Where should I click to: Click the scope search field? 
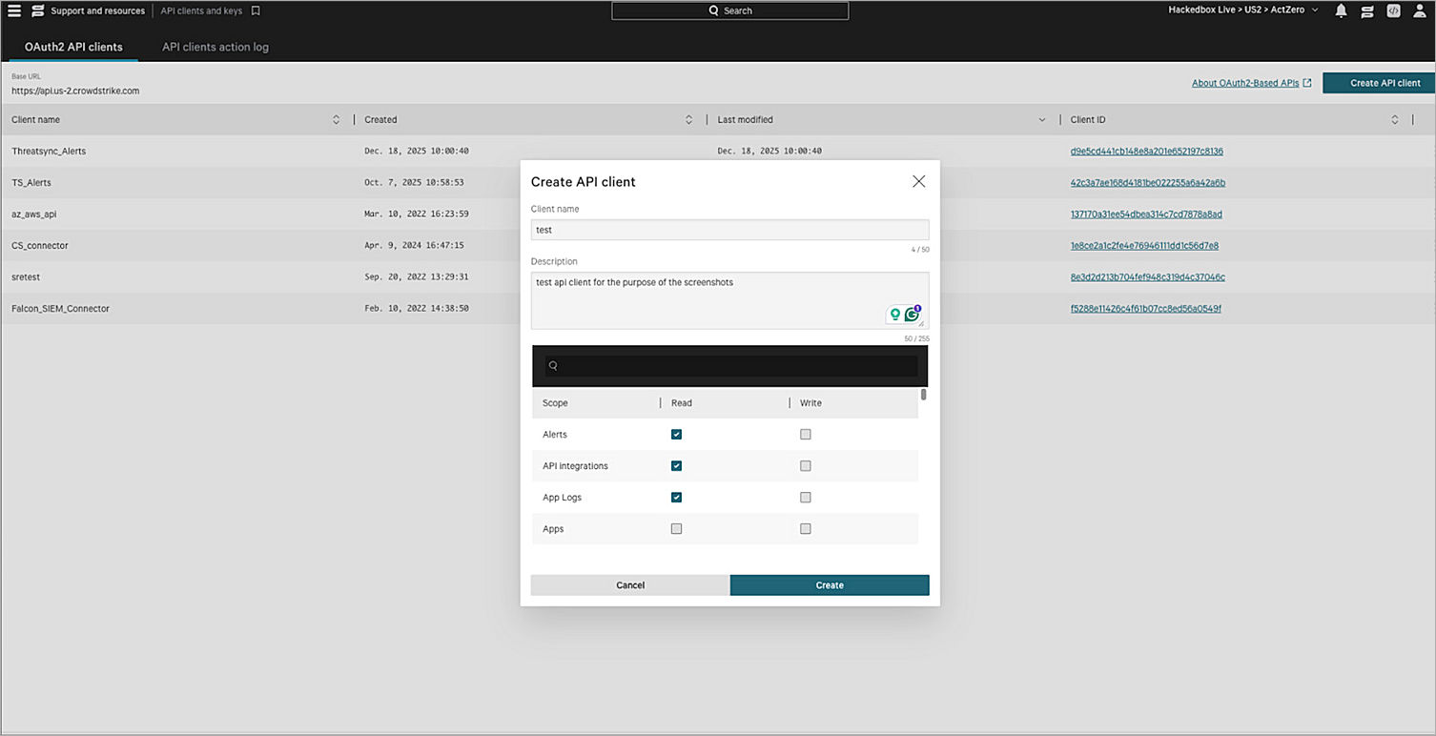pos(731,366)
